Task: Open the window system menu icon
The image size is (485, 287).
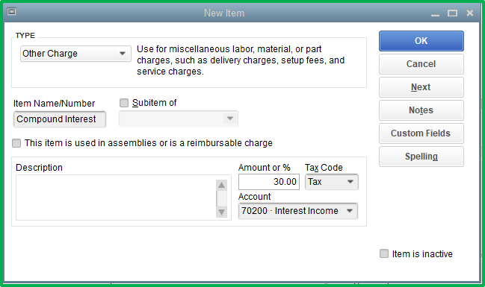Action: click(12, 12)
